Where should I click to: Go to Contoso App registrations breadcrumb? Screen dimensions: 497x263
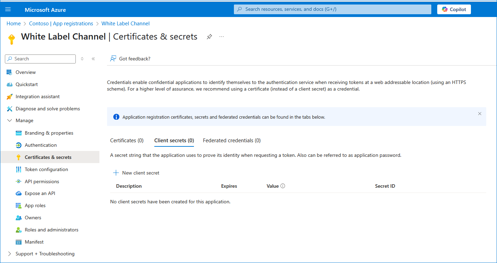tap(61, 24)
